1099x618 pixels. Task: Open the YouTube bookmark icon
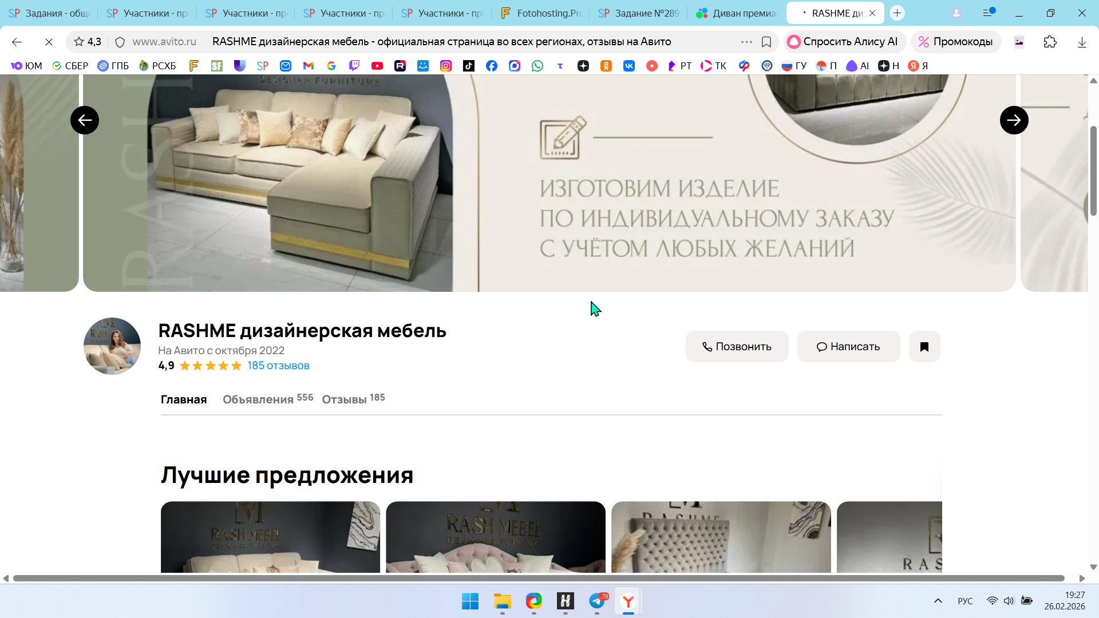tap(377, 66)
